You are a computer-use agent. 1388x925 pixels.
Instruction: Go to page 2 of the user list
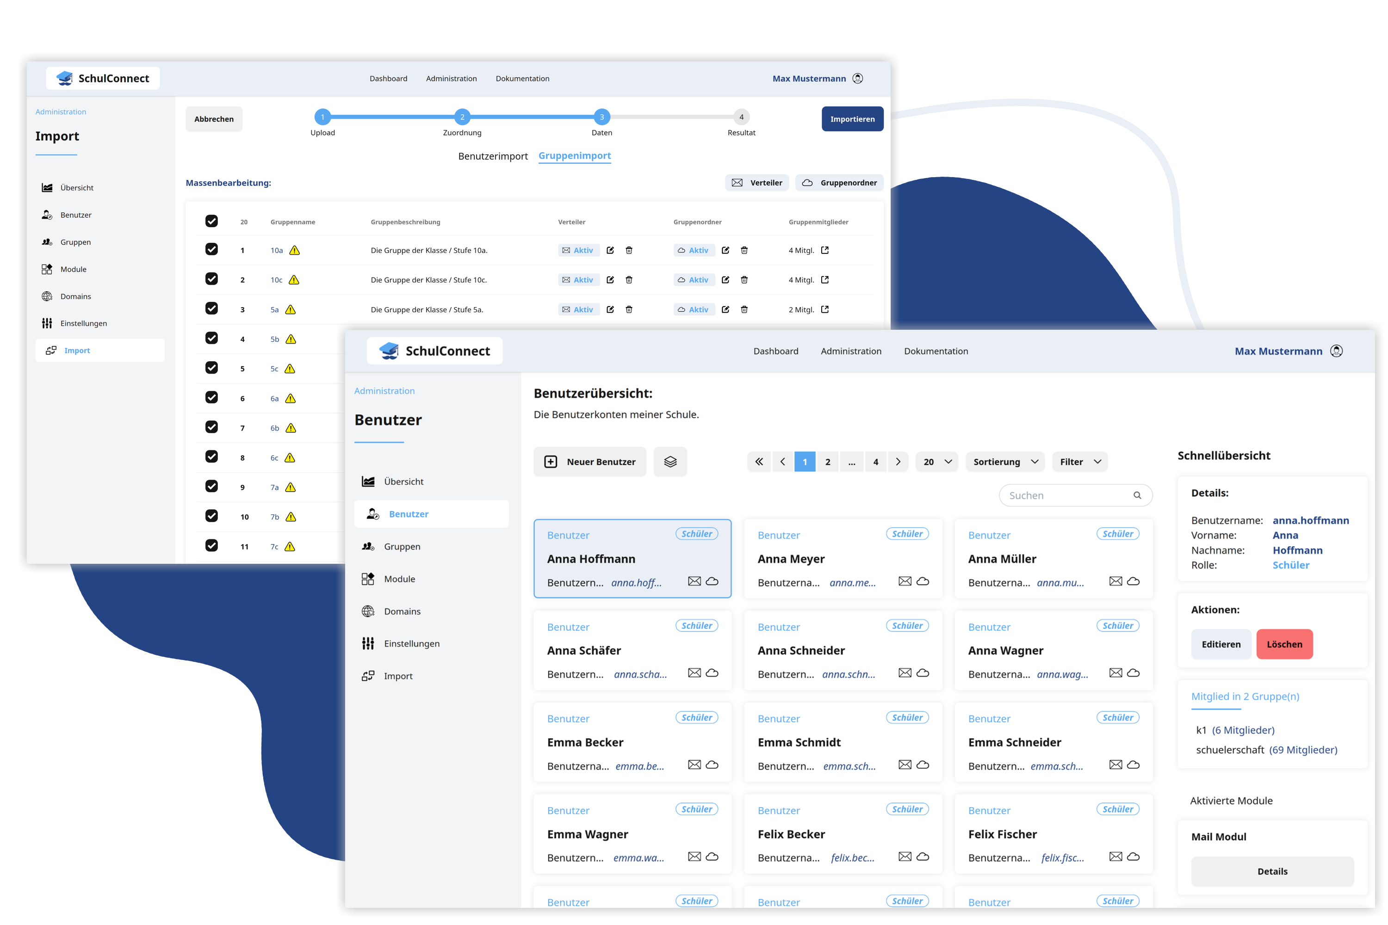827,462
